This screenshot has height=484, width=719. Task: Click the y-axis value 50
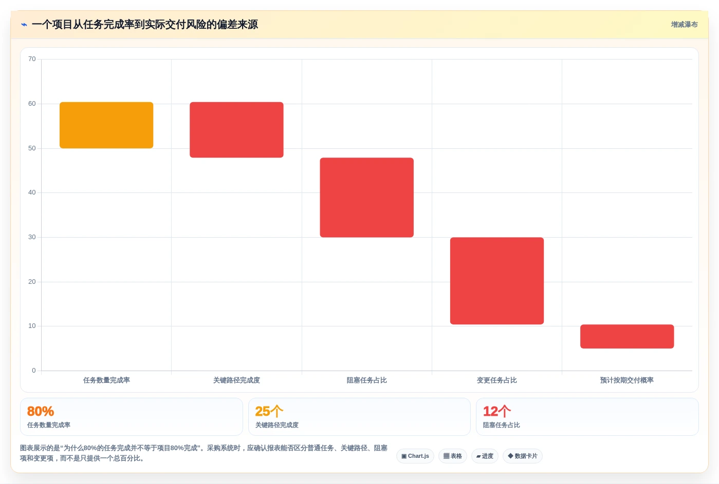32,148
